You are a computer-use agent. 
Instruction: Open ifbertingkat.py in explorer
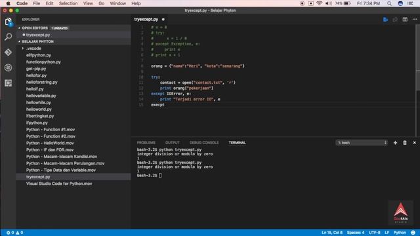coord(40,116)
